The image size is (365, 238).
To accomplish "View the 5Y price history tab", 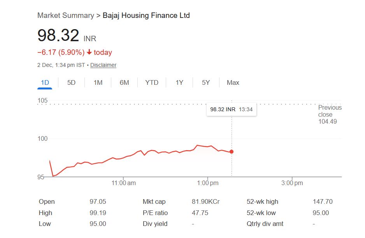I will (206, 82).
